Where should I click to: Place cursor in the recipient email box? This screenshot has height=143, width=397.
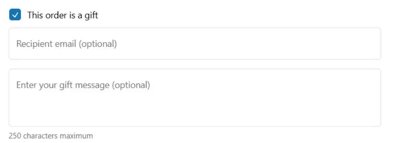(x=195, y=44)
